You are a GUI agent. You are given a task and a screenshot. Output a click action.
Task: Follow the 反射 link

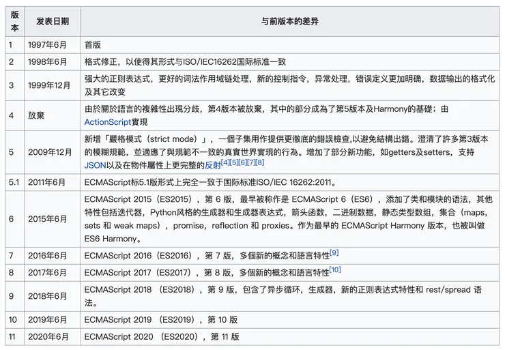[212, 166]
